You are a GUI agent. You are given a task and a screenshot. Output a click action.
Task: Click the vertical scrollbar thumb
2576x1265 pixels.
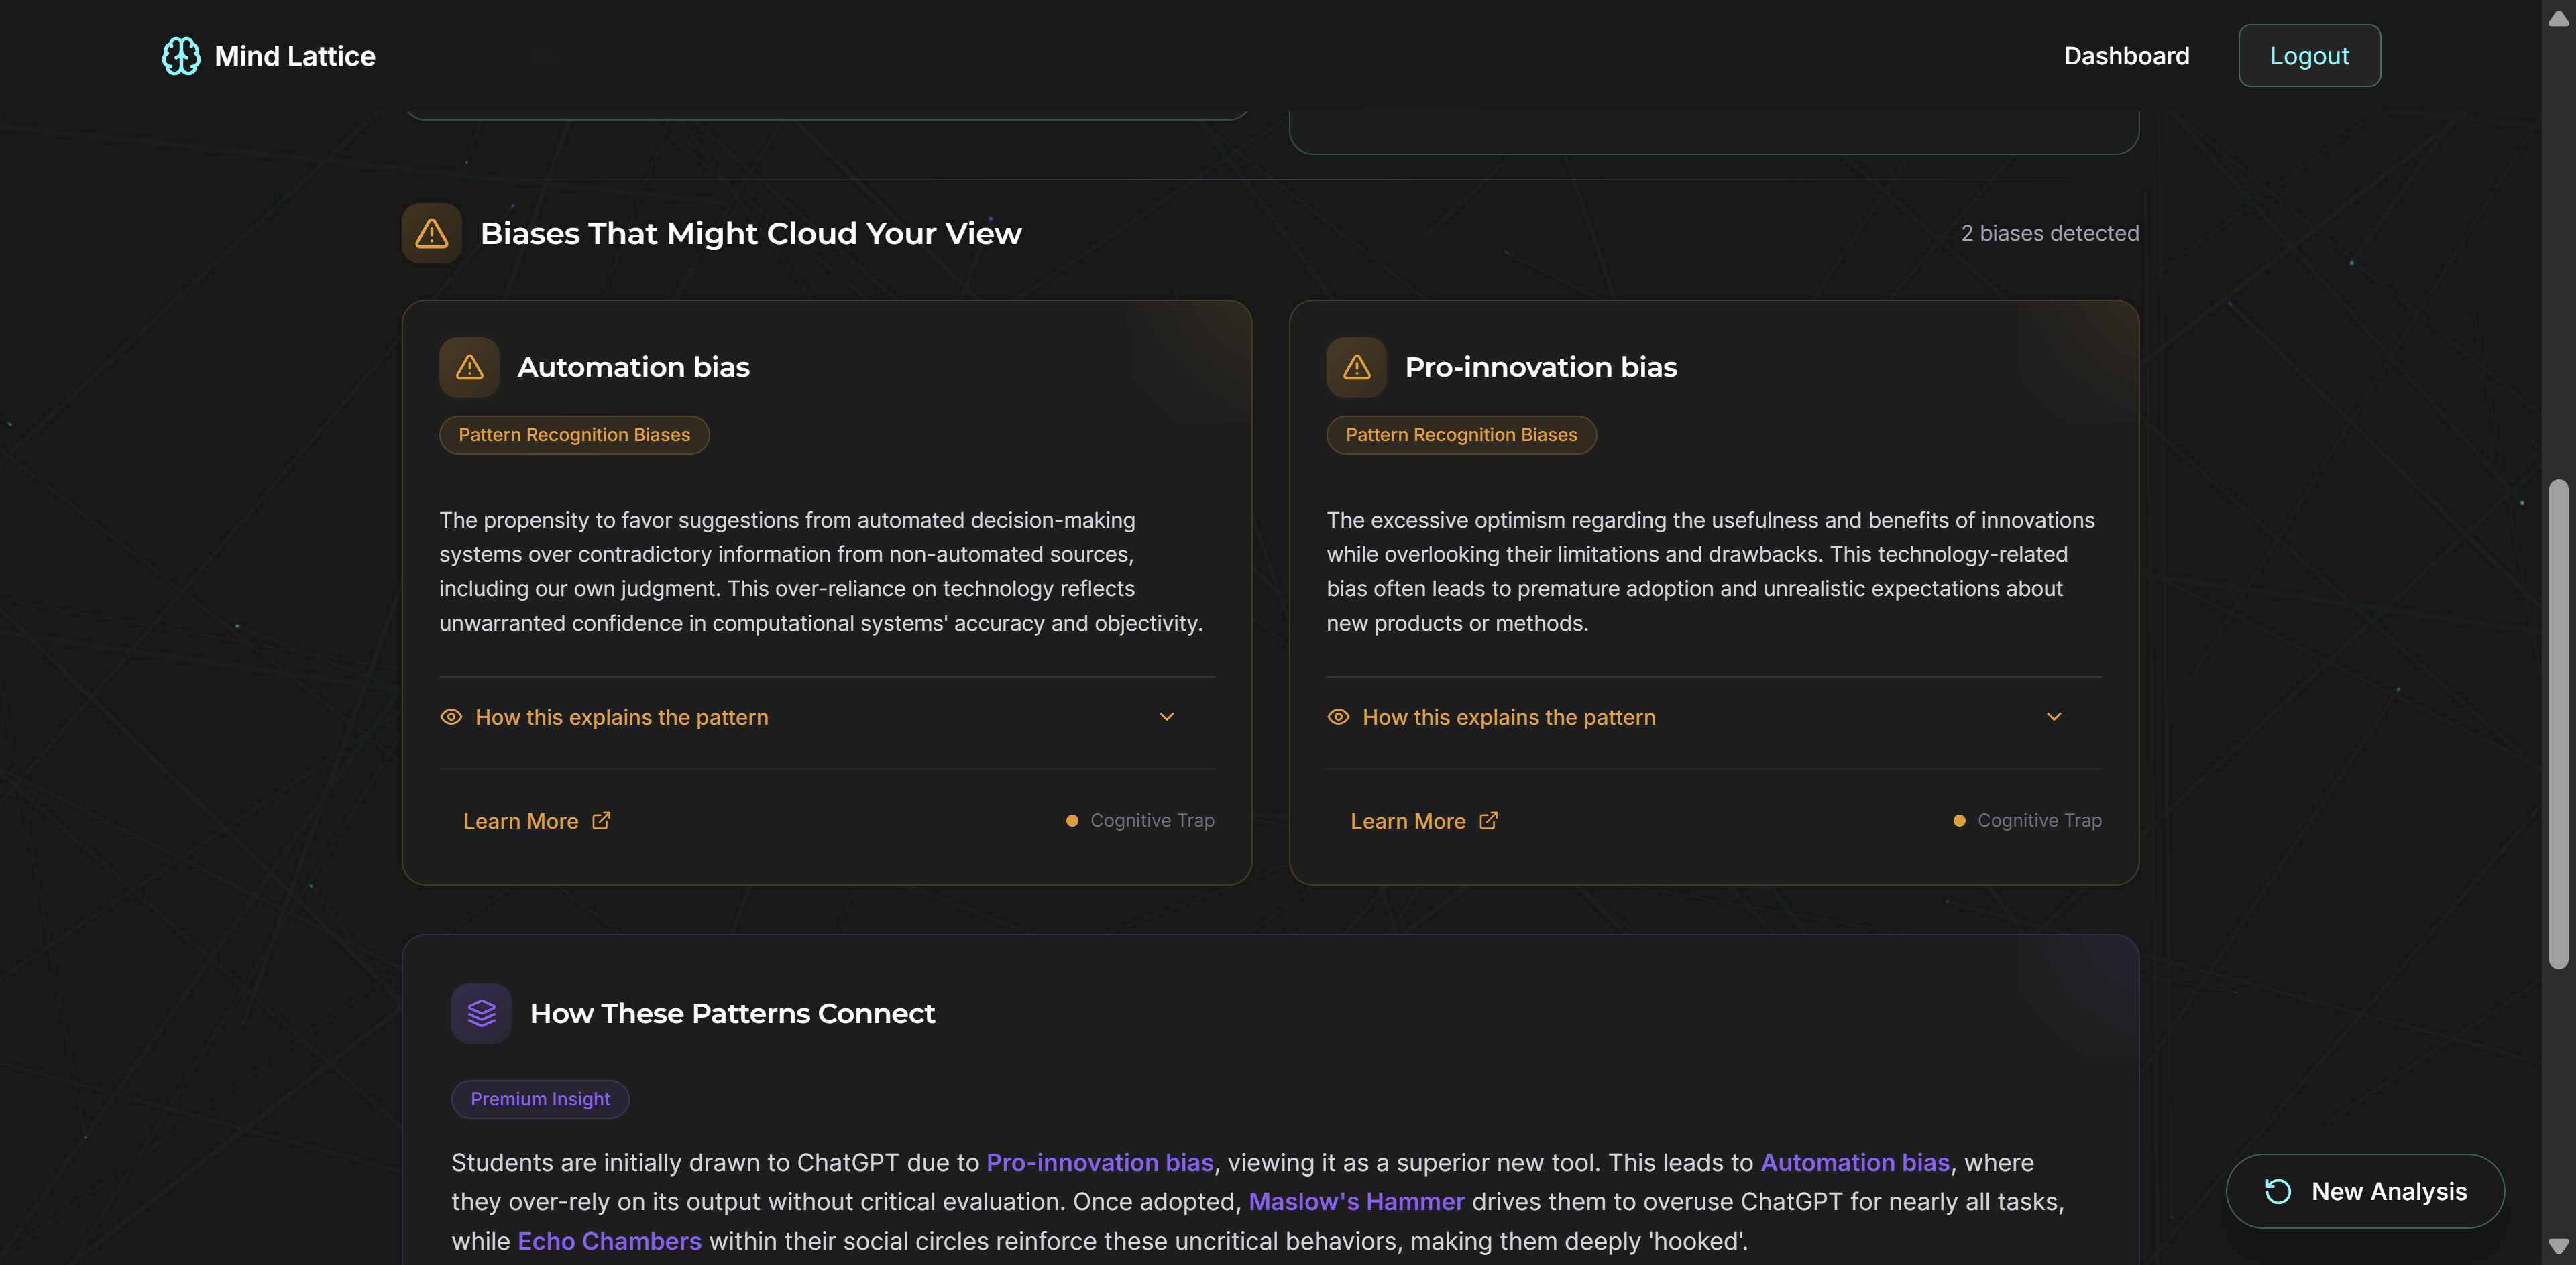(2558, 725)
